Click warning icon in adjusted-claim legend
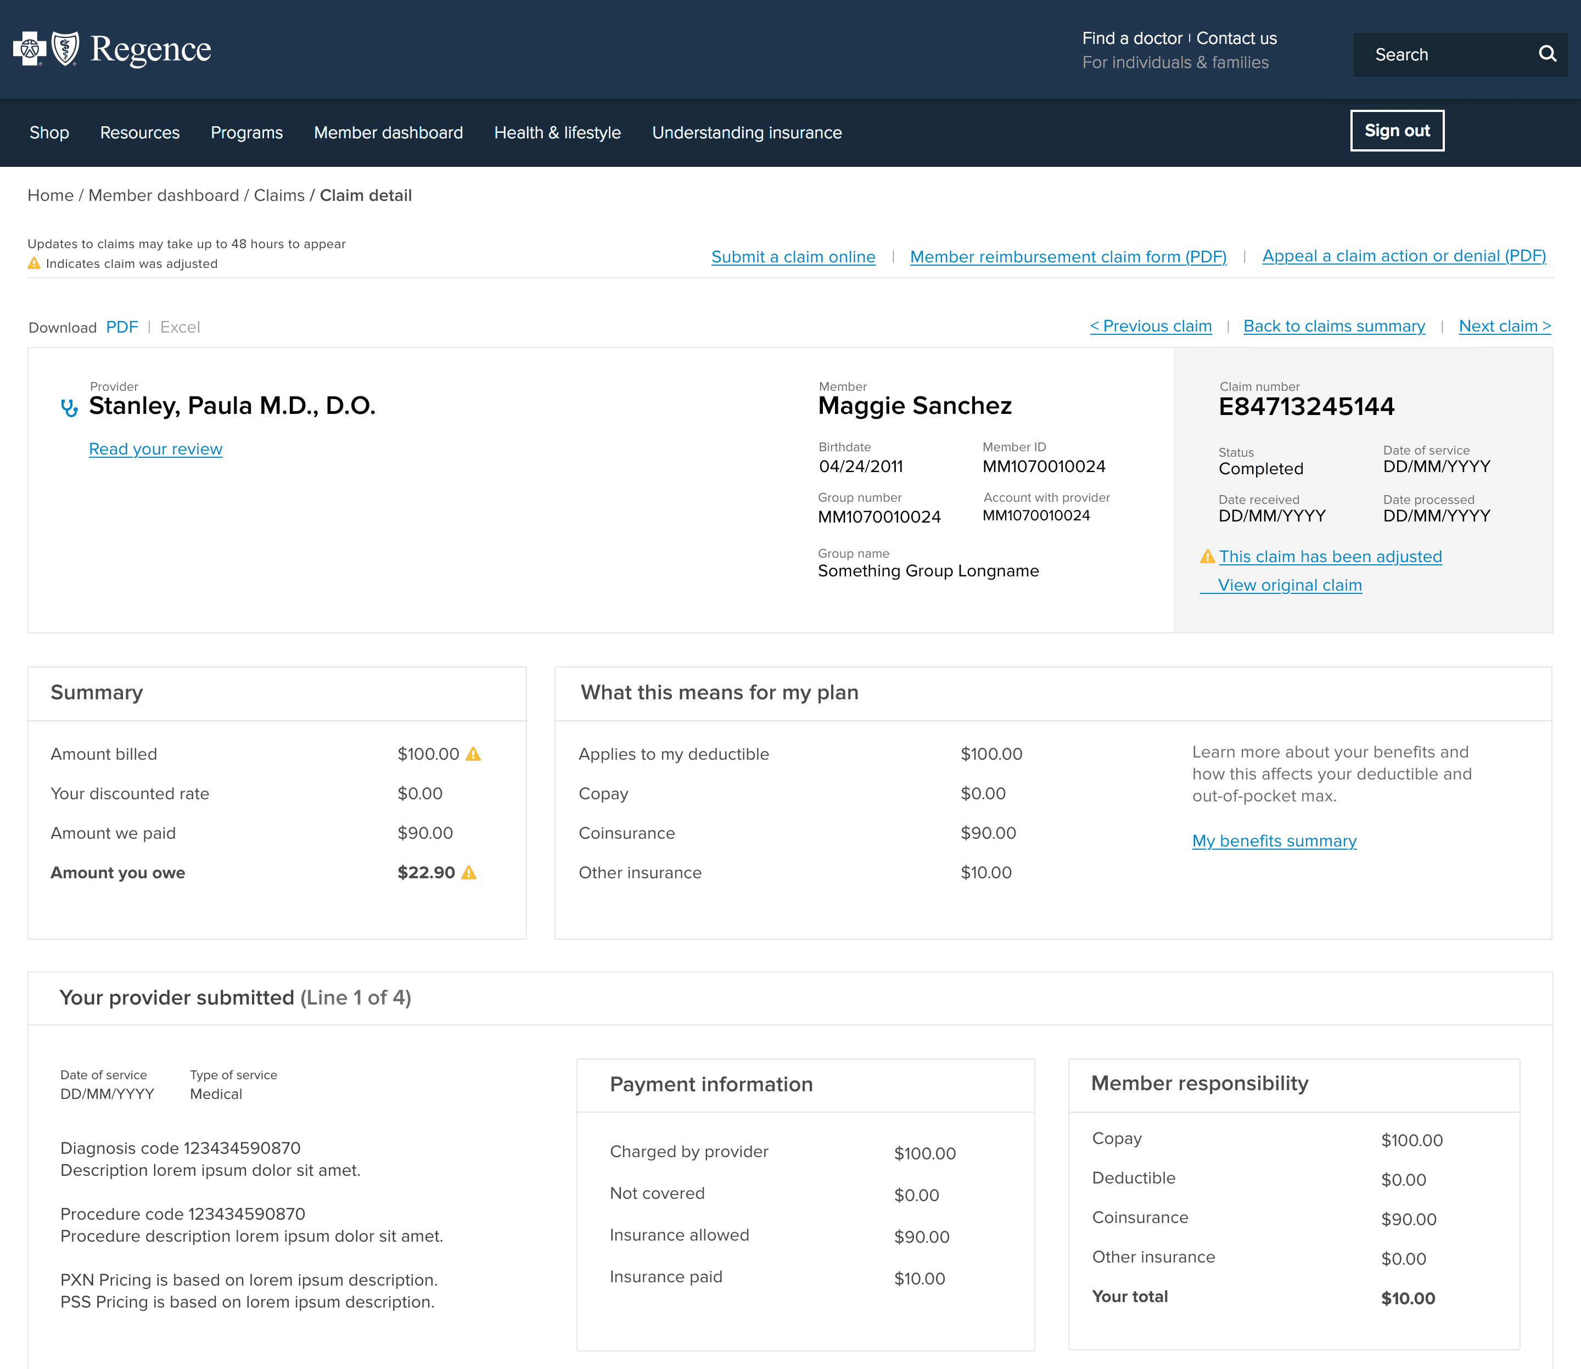 pyautogui.click(x=35, y=263)
